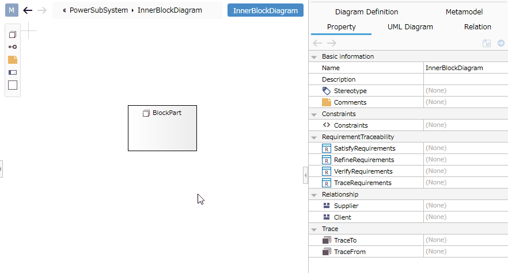Select the Property tab

click(x=341, y=27)
